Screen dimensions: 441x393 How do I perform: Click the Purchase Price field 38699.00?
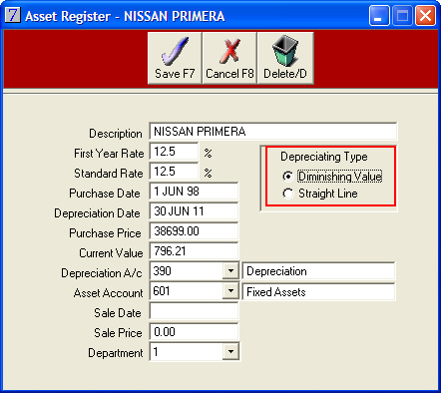(x=194, y=231)
